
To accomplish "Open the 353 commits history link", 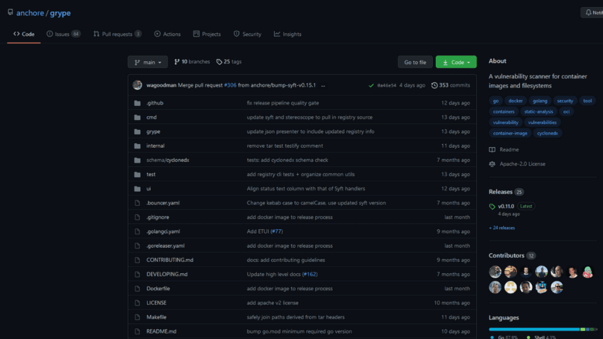I will click(x=450, y=85).
